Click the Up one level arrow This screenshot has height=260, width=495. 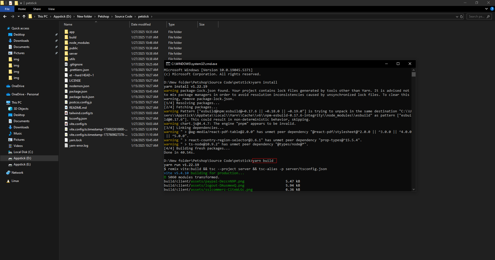(x=24, y=16)
